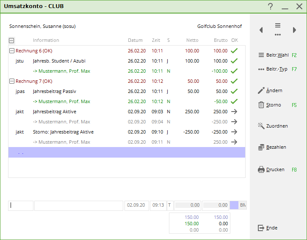Viewport: 307px width, 240px height.
Task: Go to next account with right arrow
Action: point(295,30)
